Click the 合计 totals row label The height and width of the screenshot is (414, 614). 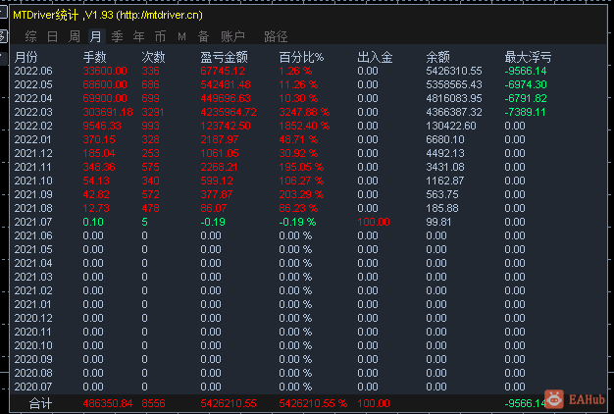click(x=41, y=403)
